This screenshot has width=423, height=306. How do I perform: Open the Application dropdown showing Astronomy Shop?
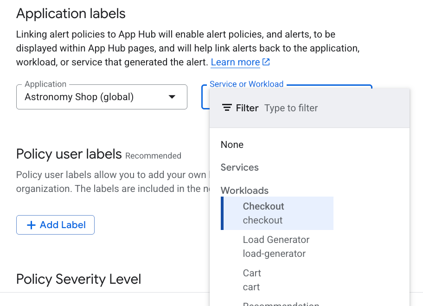pyautogui.click(x=102, y=97)
